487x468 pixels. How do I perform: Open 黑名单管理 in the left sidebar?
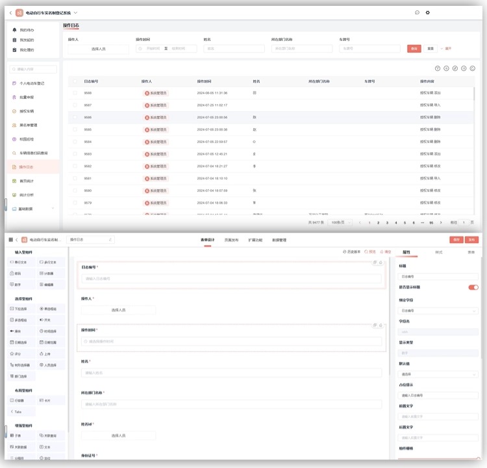[28, 125]
